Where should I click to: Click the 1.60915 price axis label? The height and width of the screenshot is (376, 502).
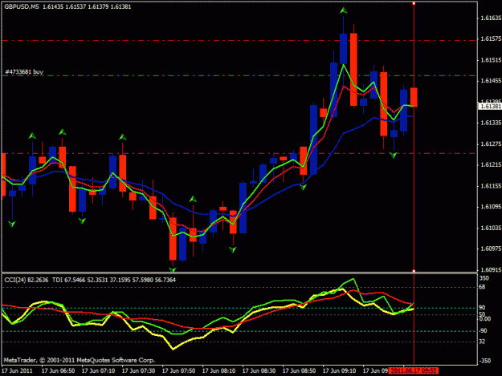(491, 269)
